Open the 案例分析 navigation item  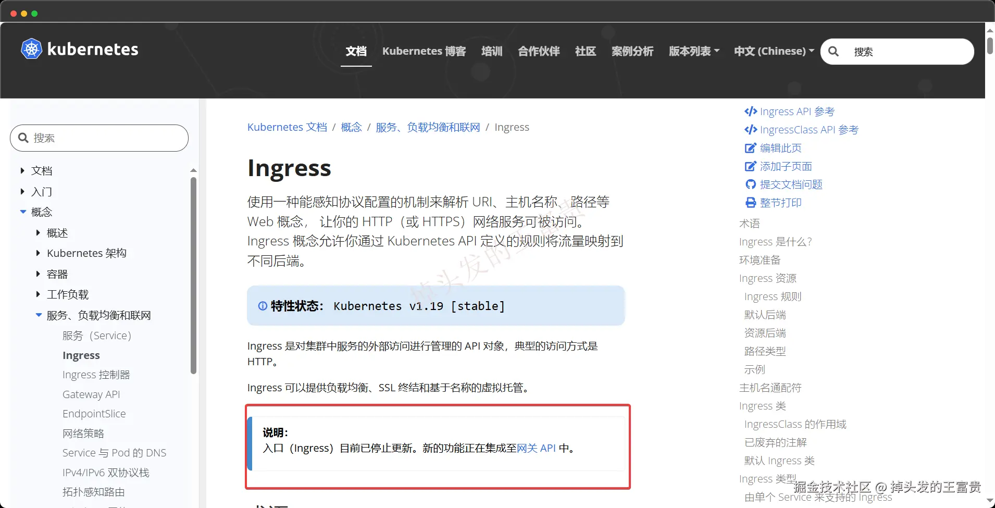(632, 51)
